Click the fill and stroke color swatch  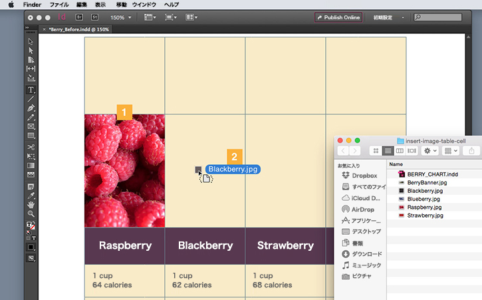tap(31, 226)
